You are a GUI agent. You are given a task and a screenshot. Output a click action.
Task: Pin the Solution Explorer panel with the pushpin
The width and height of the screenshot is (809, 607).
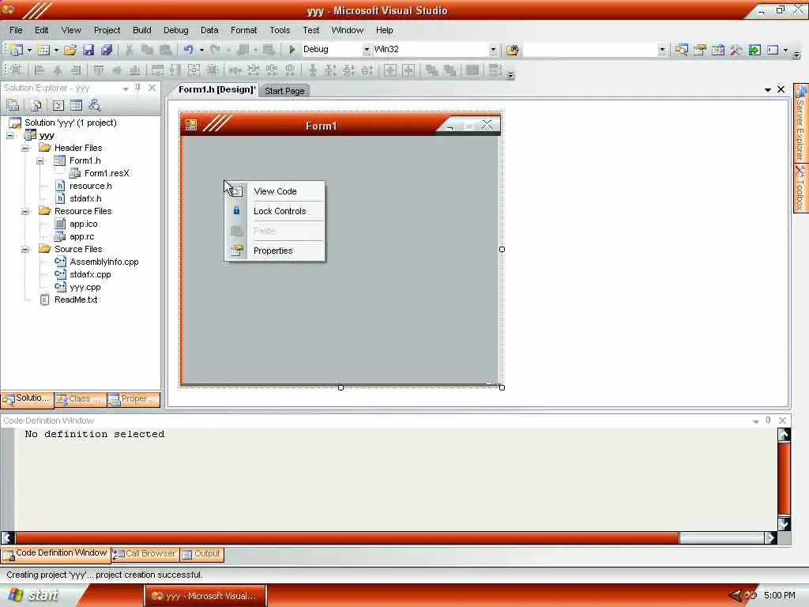point(137,89)
